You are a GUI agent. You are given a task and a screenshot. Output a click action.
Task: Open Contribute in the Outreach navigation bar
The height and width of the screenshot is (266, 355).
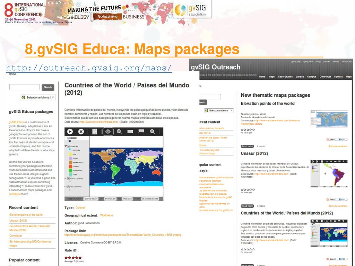point(325,77)
